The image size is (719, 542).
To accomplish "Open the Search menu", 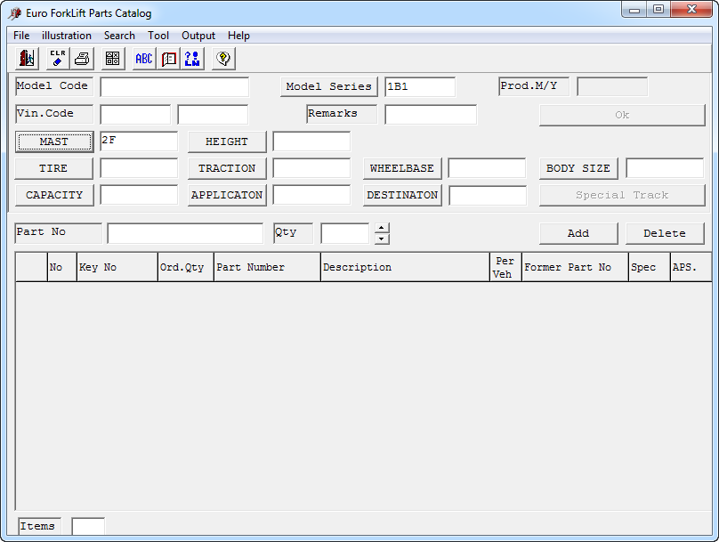I will 119,36.
